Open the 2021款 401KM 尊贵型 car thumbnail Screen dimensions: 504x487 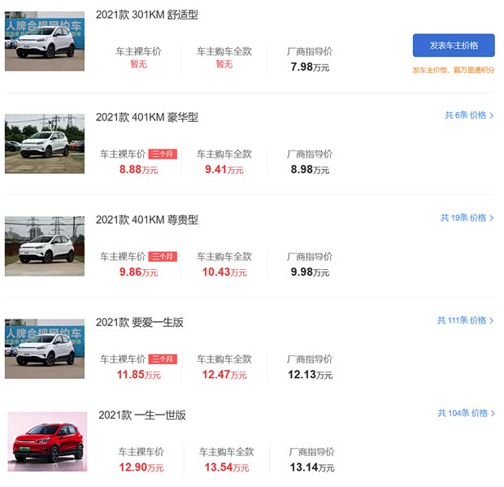click(x=45, y=246)
